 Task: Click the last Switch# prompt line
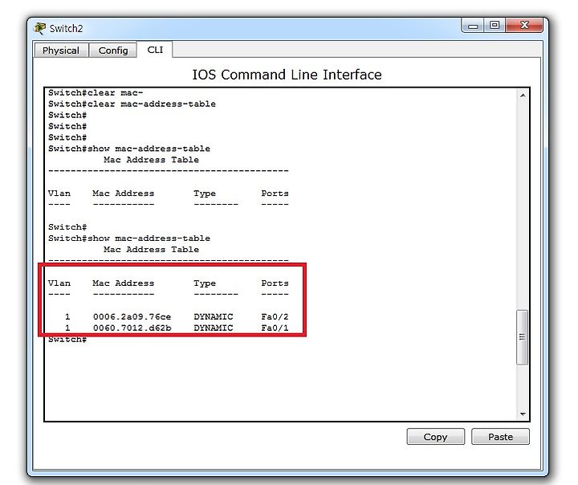(67, 340)
